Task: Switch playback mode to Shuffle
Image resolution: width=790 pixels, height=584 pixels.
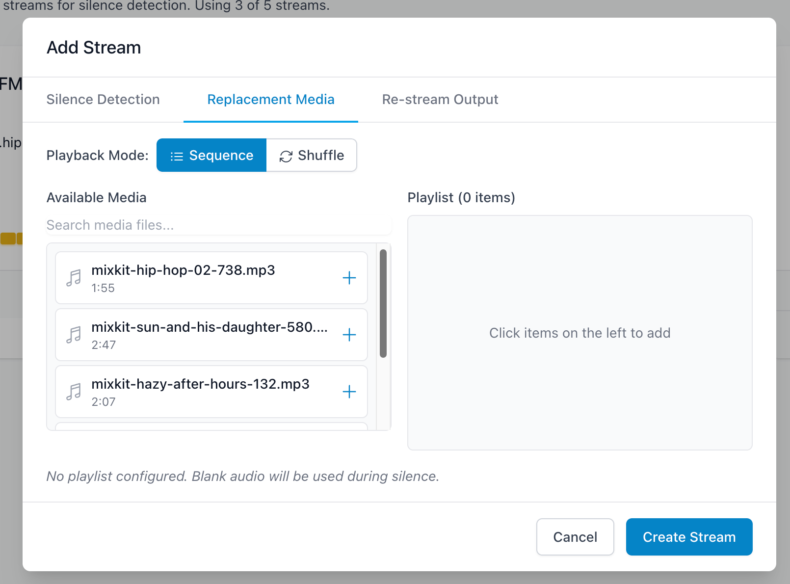Action: tap(312, 155)
